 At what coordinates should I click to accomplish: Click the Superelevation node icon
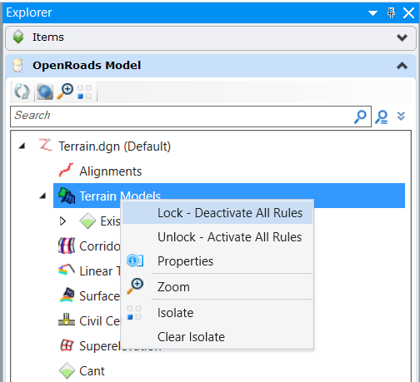[67, 345]
